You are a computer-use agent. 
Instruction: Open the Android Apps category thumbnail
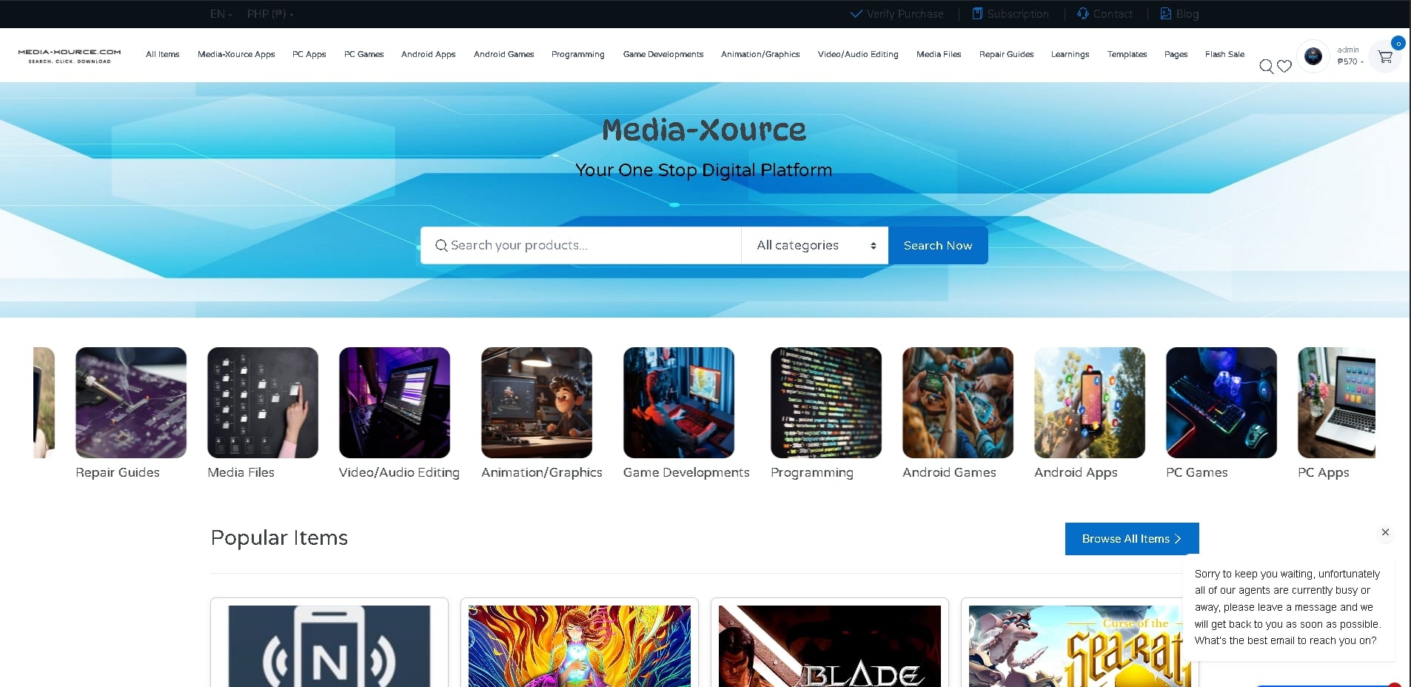1090,403
